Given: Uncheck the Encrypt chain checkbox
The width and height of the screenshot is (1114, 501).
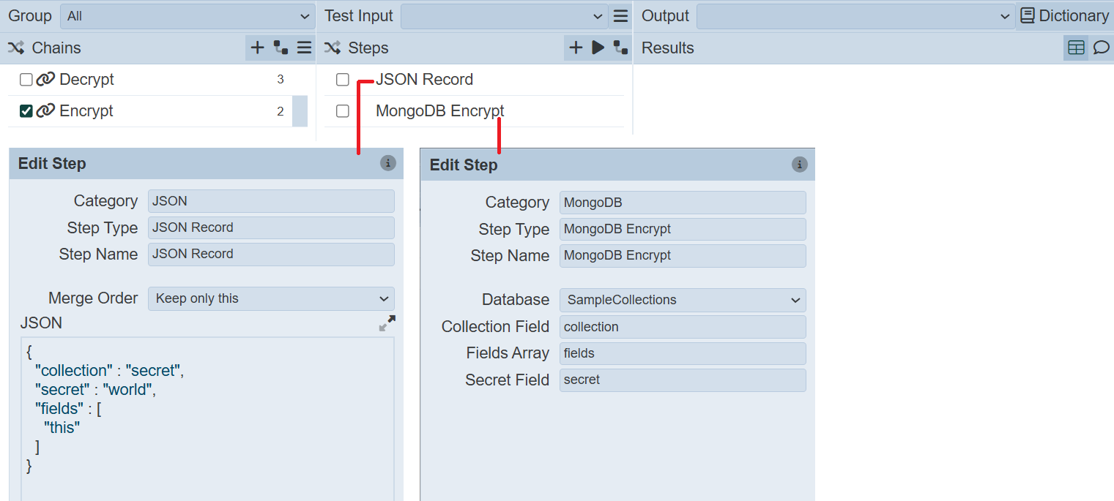Looking at the screenshot, I should coord(26,111).
